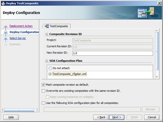This screenshot has width=163, height=122.
Task: Click the Do not attach label
Action: tap(61, 68)
